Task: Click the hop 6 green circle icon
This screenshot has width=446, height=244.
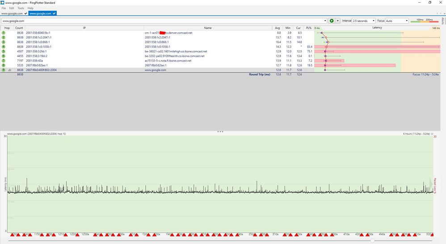Action: pos(4,56)
